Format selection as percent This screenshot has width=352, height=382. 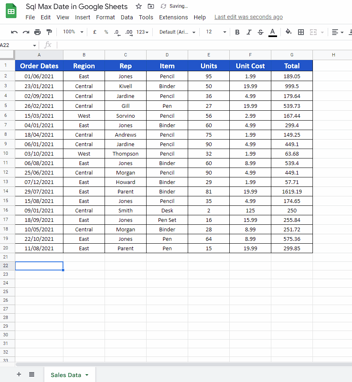(105, 32)
